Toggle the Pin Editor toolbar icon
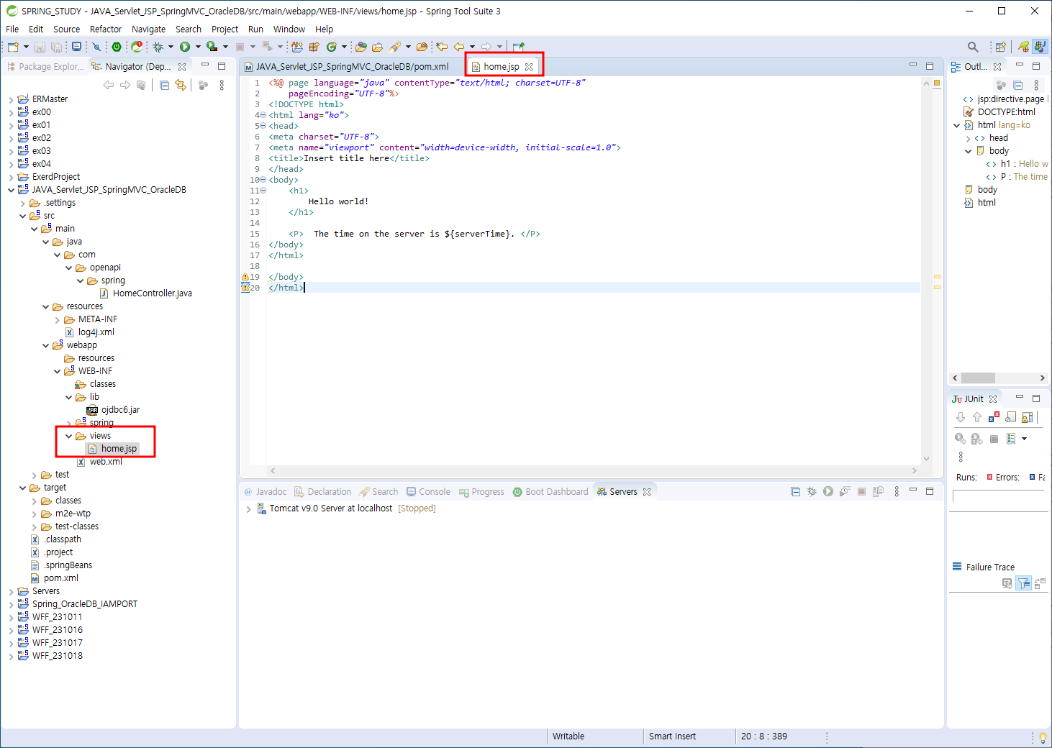The image size is (1052, 748). click(x=518, y=47)
